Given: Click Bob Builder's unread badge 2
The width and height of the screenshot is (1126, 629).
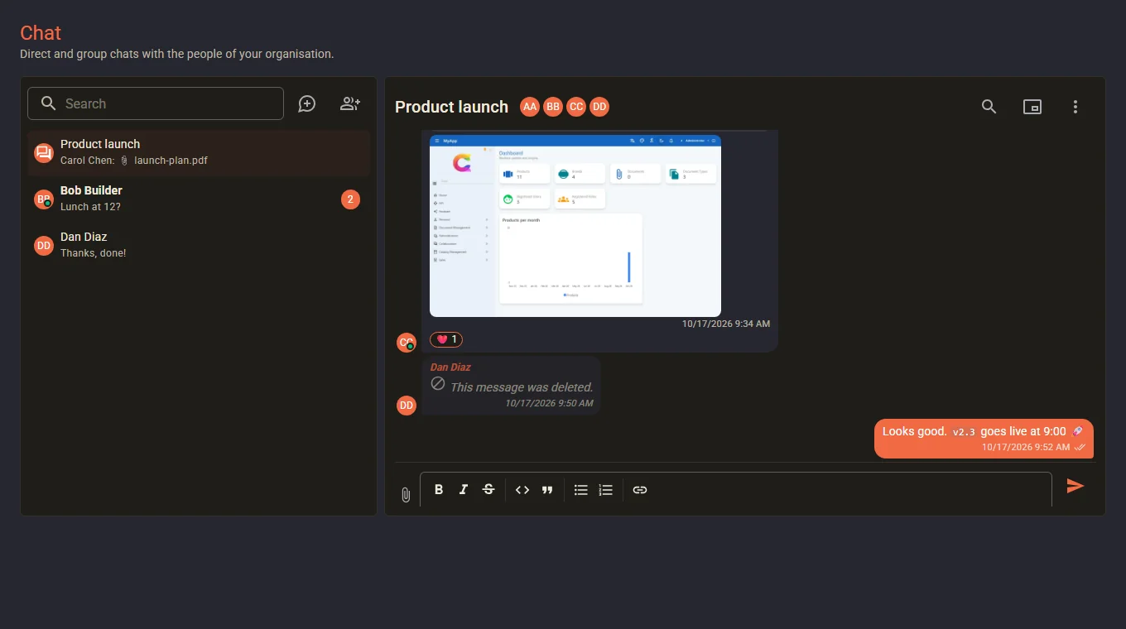Looking at the screenshot, I should pos(350,199).
